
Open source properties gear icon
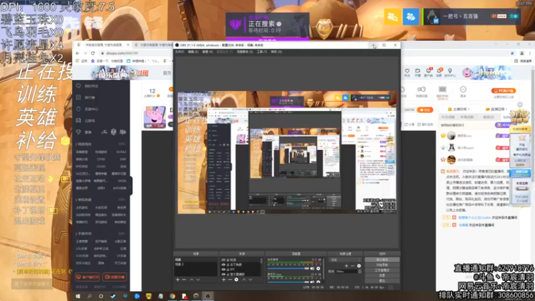point(236,280)
